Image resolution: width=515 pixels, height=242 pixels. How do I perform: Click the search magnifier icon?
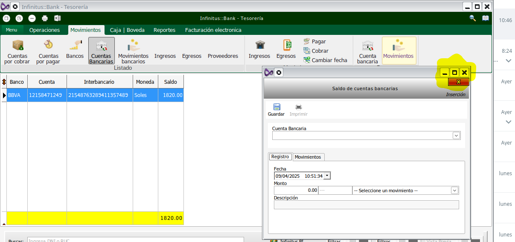[472, 18]
